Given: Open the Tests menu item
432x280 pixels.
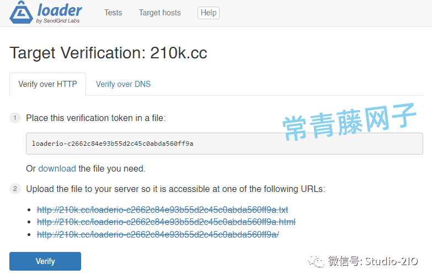Looking at the screenshot, I should click(113, 13).
